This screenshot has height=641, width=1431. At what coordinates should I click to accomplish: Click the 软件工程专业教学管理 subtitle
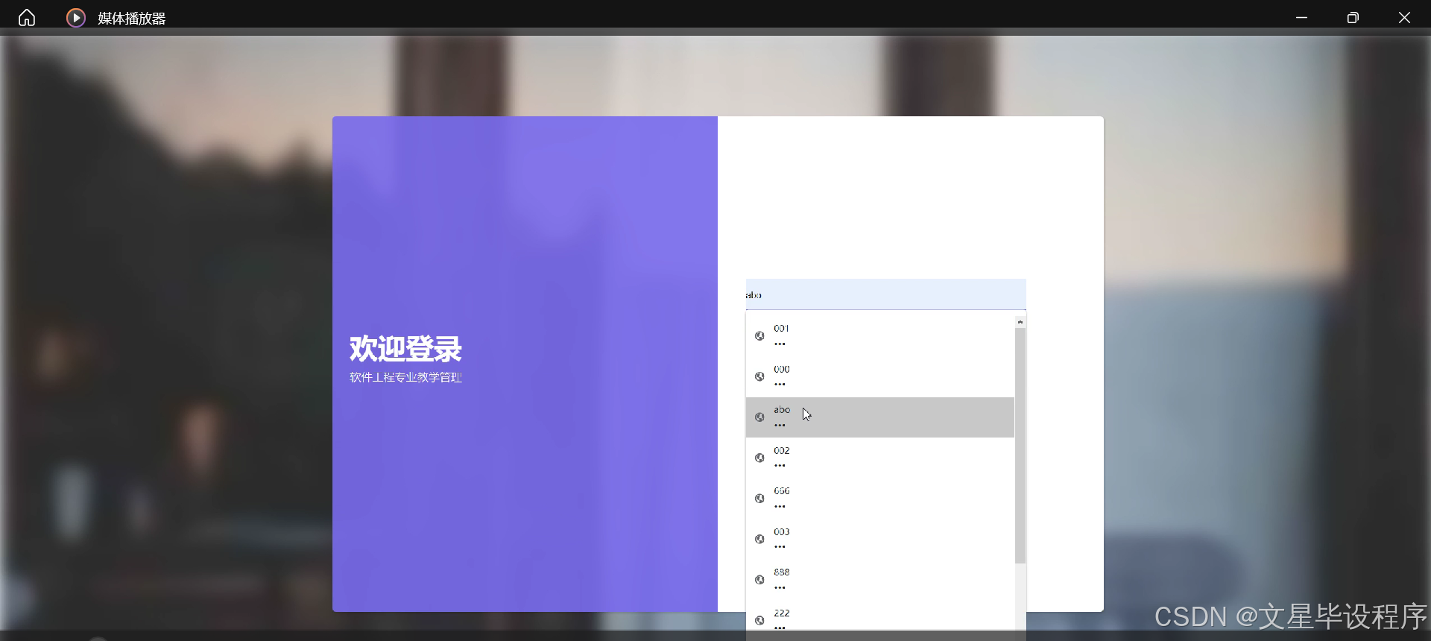(405, 377)
